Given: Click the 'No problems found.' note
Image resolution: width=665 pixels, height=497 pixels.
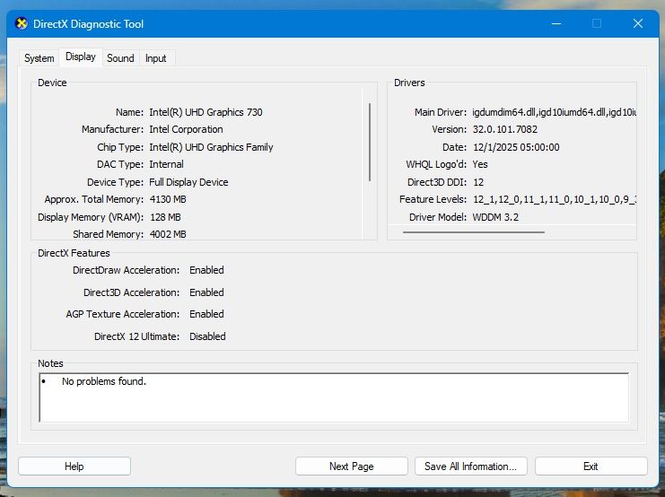Looking at the screenshot, I should point(104,381).
